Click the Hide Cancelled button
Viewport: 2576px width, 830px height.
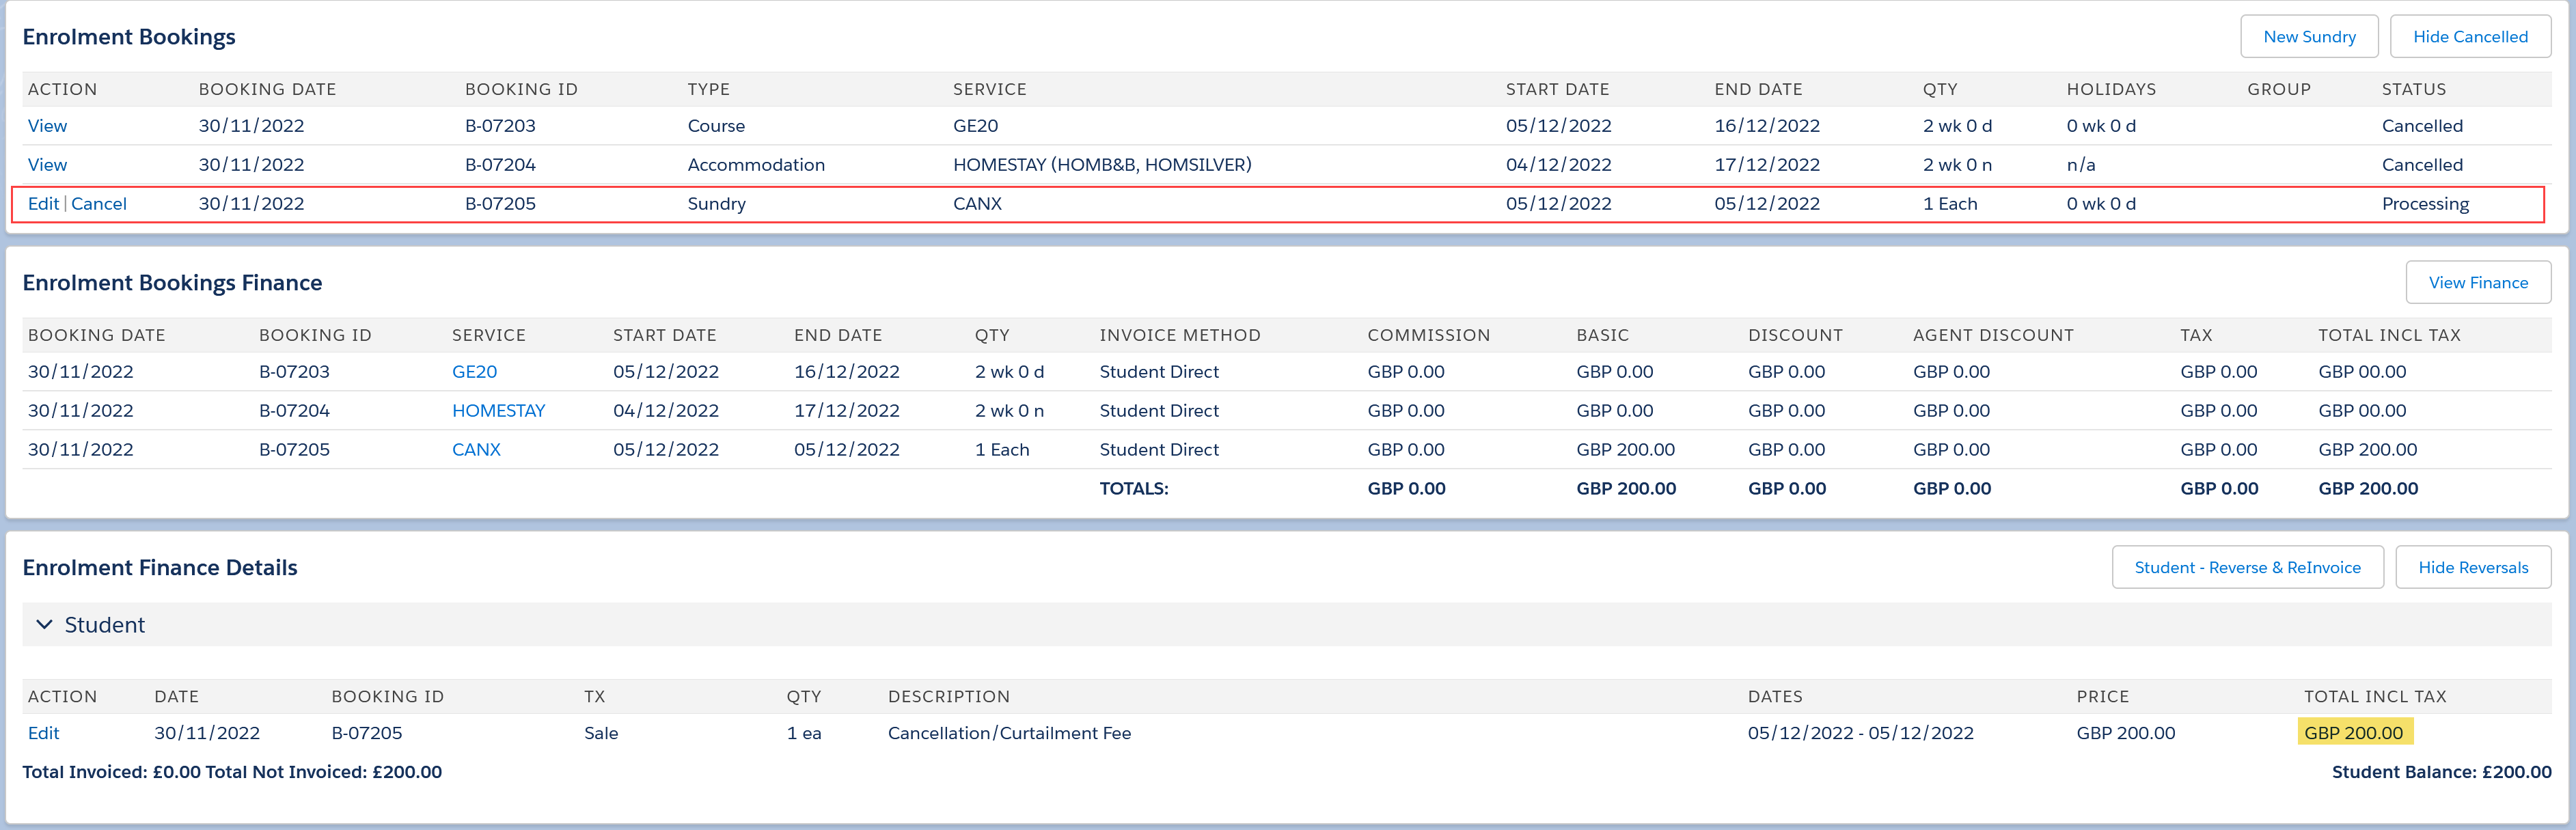(x=2469, y=37)
